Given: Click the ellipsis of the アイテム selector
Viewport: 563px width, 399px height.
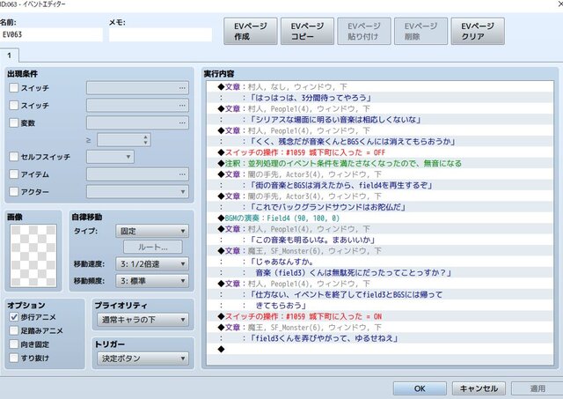Looking at the screenshot, I should click(182, 174).
